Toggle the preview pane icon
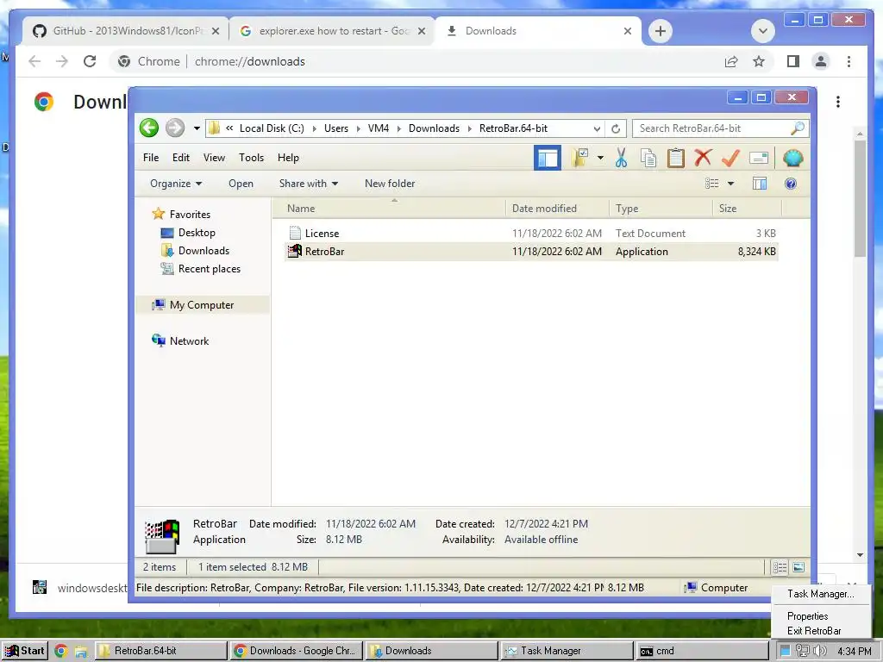The image size is (883, 662). tap(760, 184)
